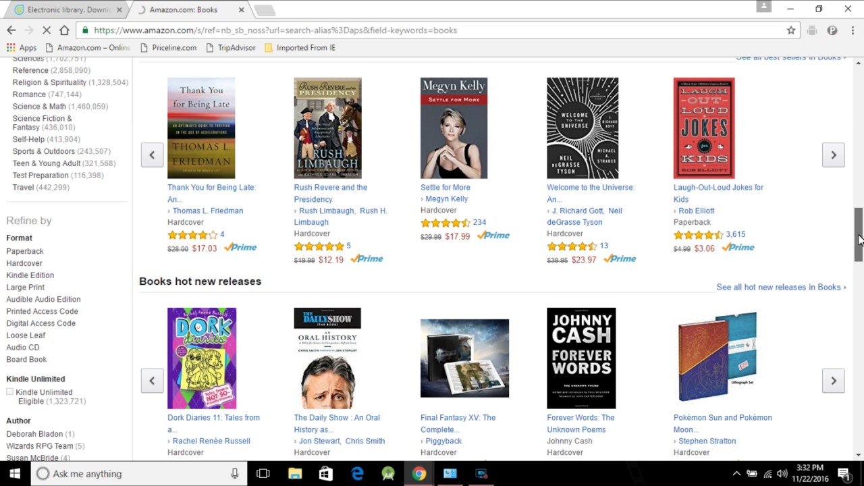Open the Settle for More title link
This screenshot has height=486, width=864.
[446, 188]
